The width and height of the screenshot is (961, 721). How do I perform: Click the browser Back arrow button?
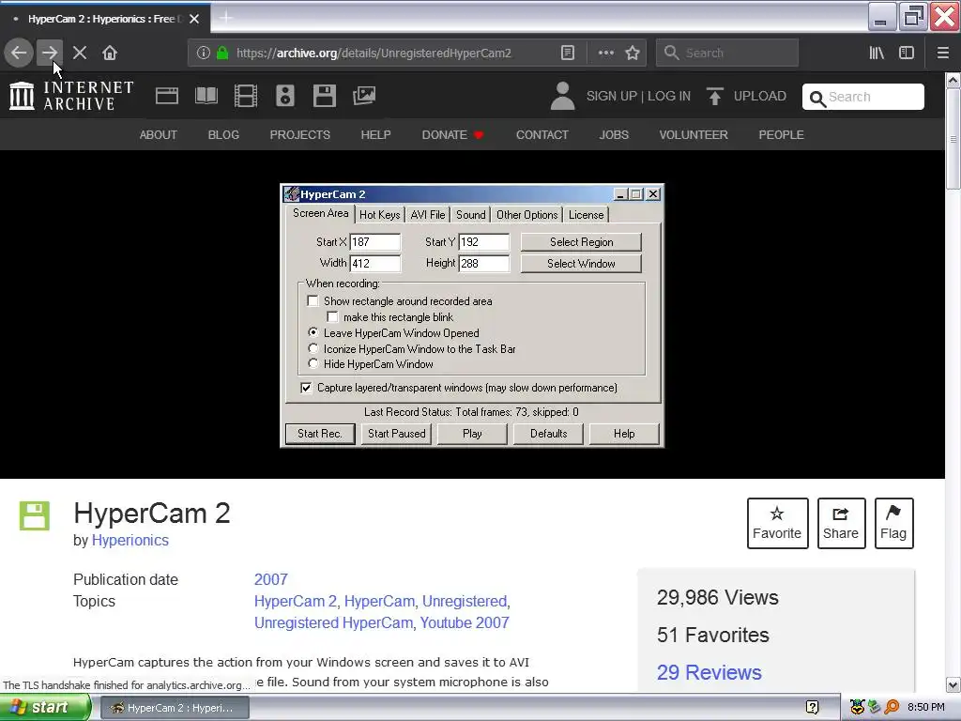point(19,53)
